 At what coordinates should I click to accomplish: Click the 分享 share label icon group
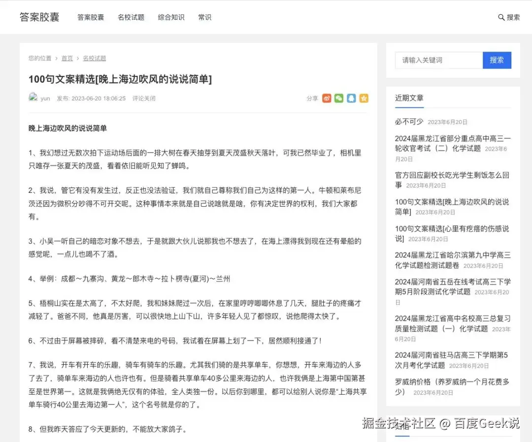pos(312,98)
